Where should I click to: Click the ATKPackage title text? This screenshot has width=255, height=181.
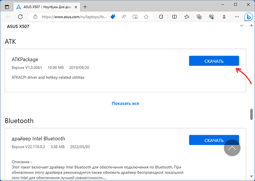coord(25,59)
